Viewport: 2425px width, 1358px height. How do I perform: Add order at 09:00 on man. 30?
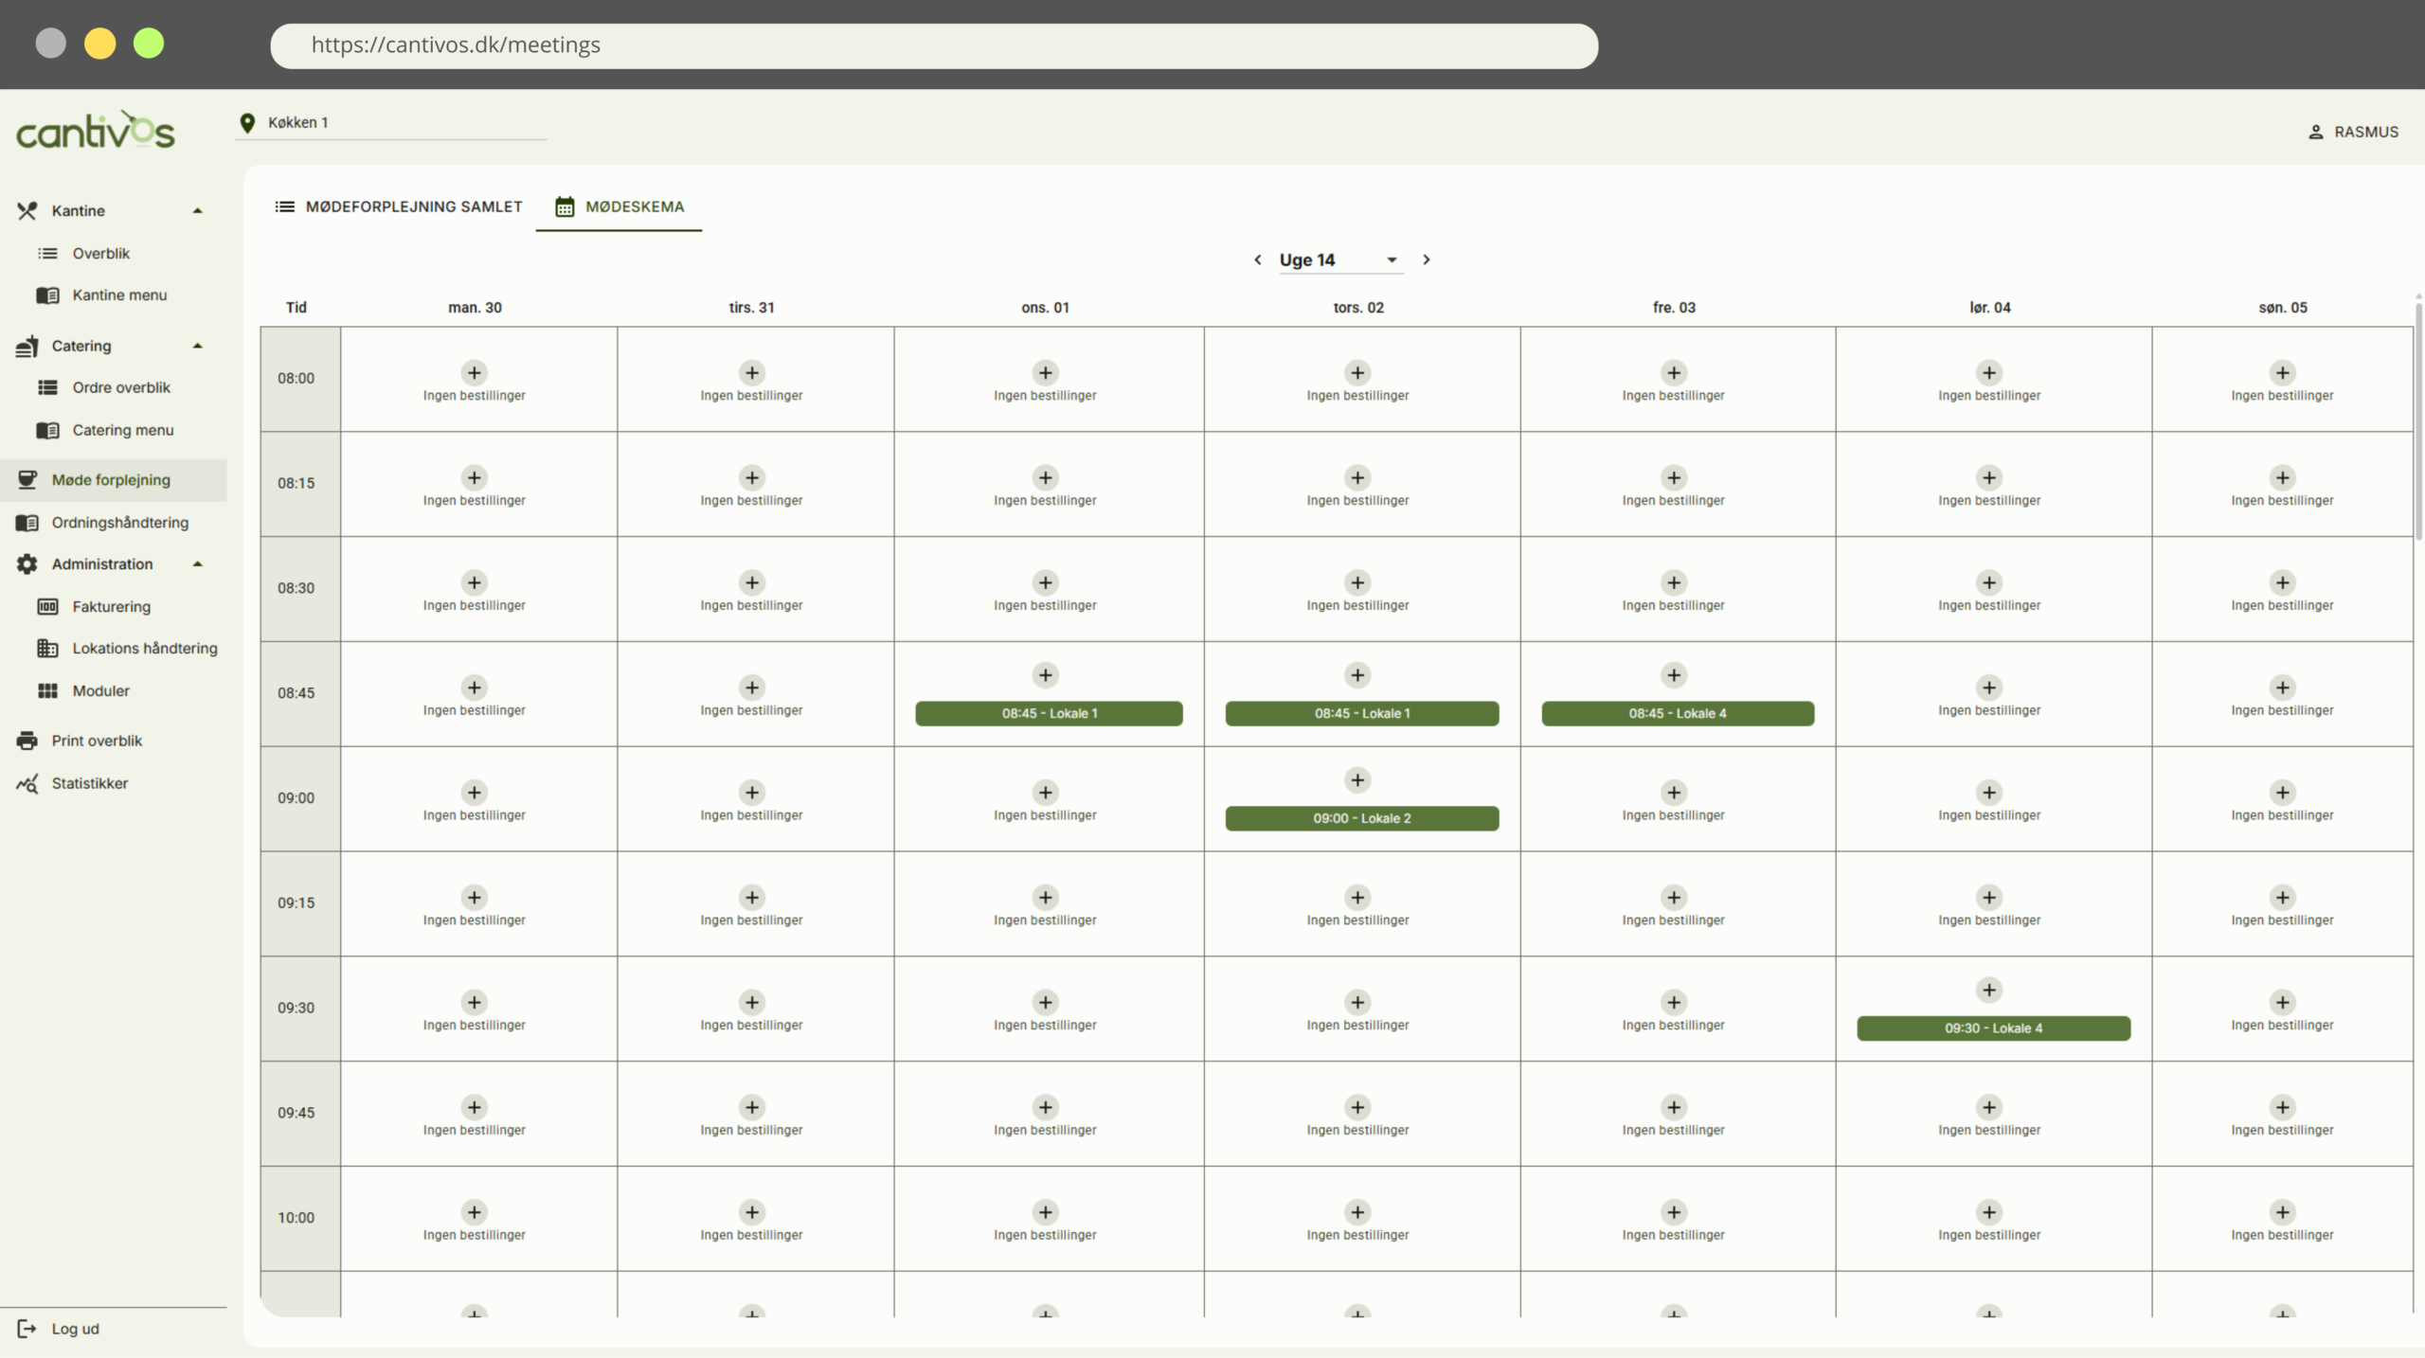pos(475,792)
